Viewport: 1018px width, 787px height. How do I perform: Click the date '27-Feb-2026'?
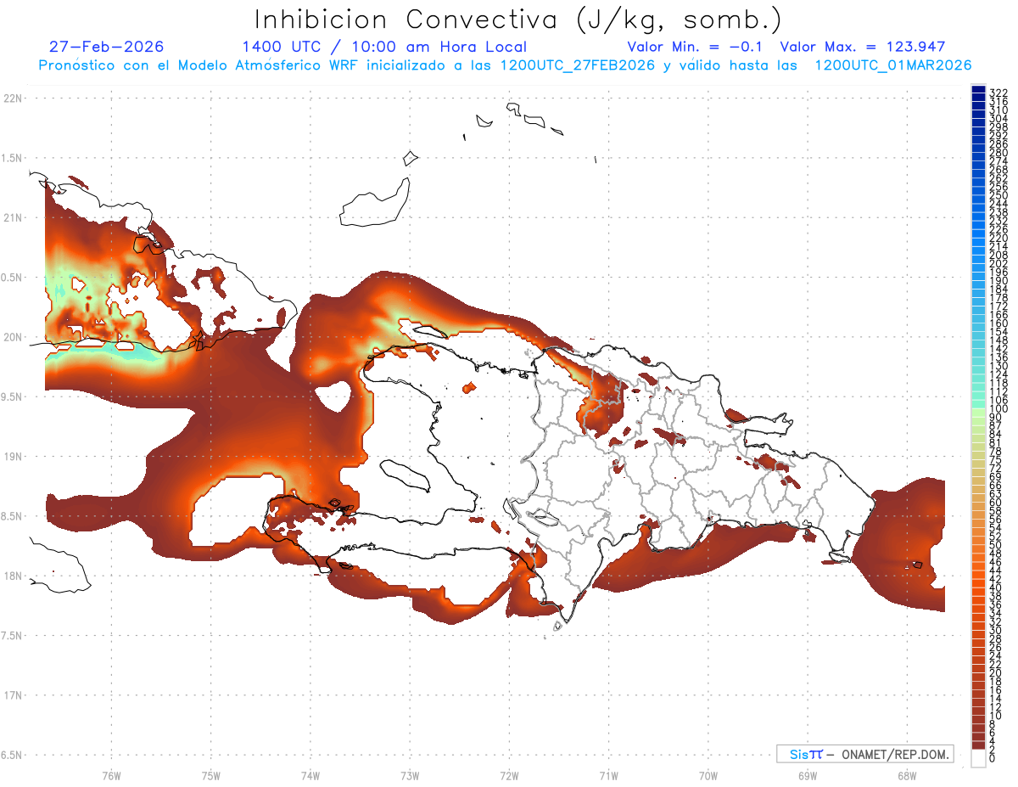pos(107,47)
